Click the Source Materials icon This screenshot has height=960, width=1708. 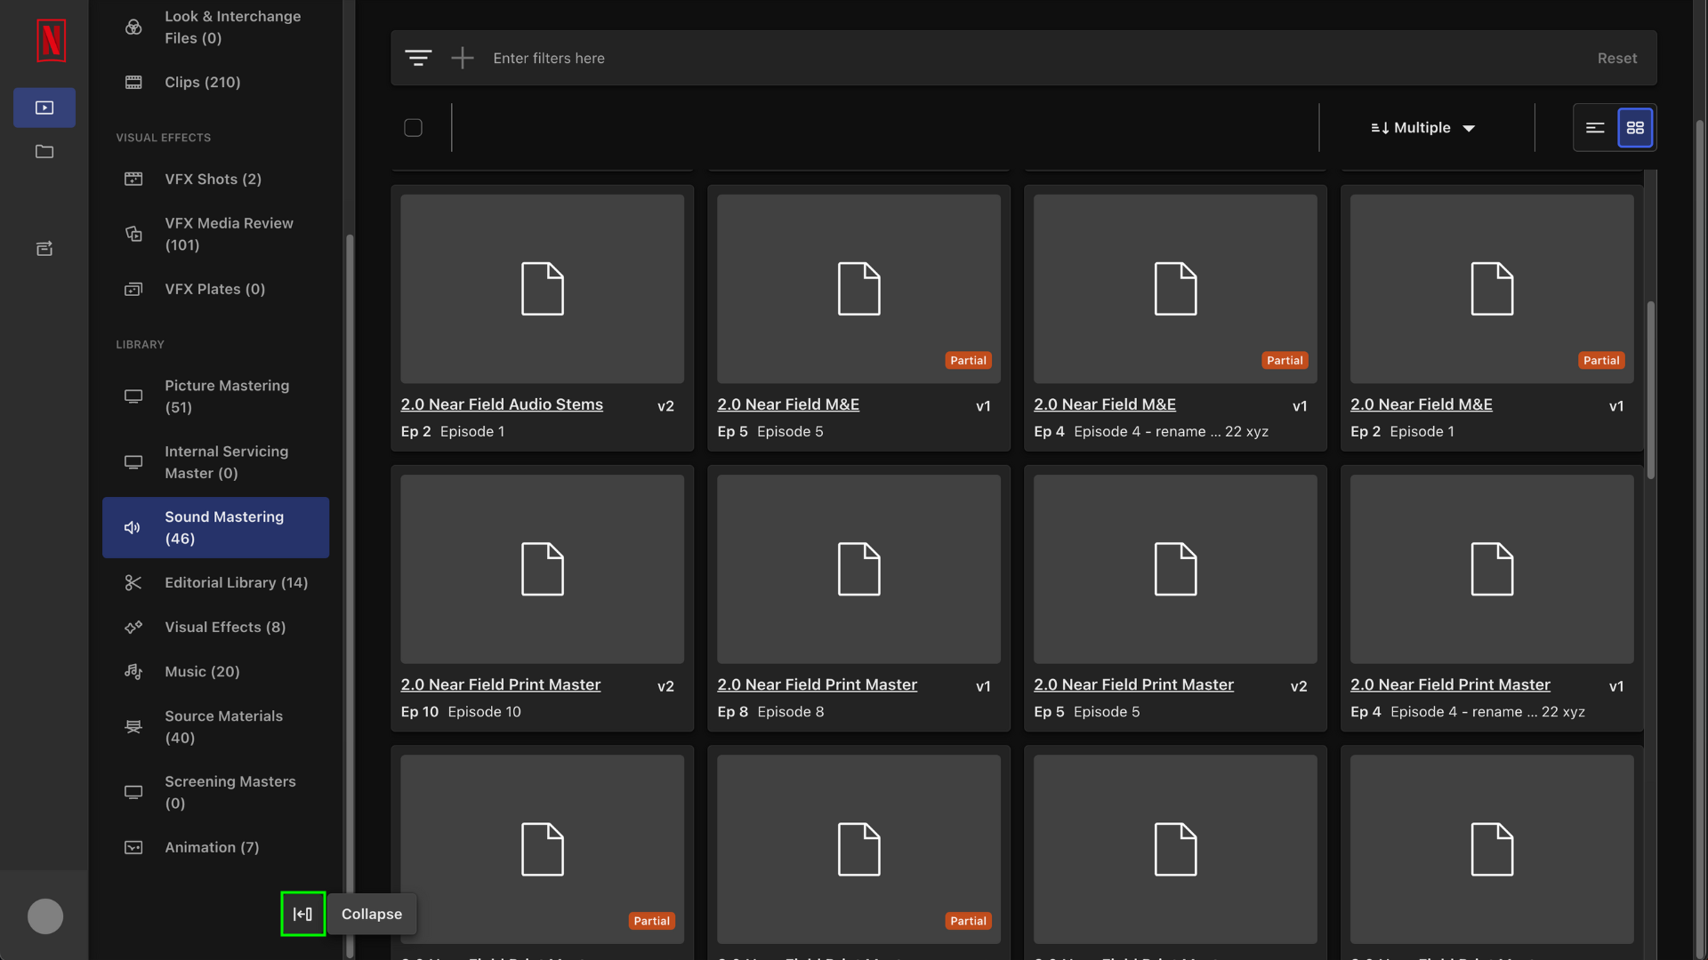tap(133, 727)
